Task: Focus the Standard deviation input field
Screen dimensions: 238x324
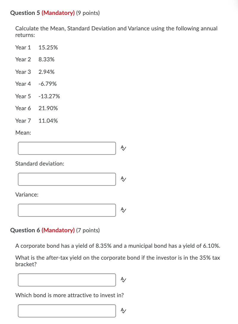Action: [67, 179]
